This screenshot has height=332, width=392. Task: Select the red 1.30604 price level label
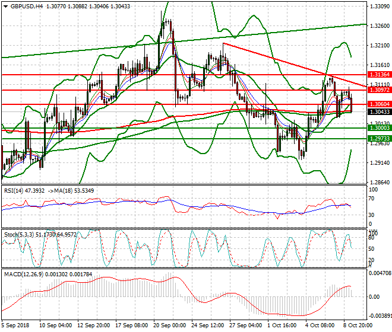(x=380, y=104)
